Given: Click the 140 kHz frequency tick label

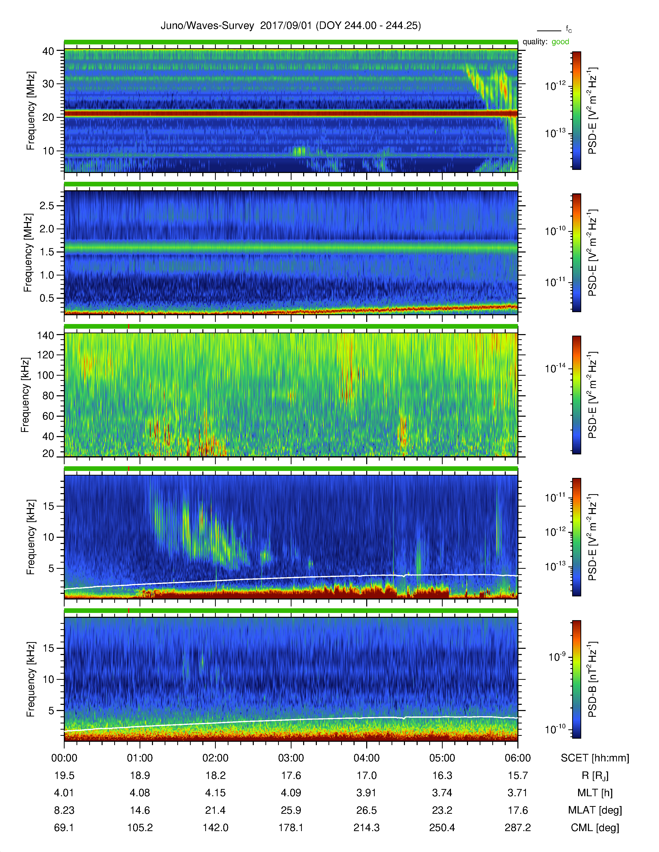Looking at the screenshot, I should click(45, 335).
